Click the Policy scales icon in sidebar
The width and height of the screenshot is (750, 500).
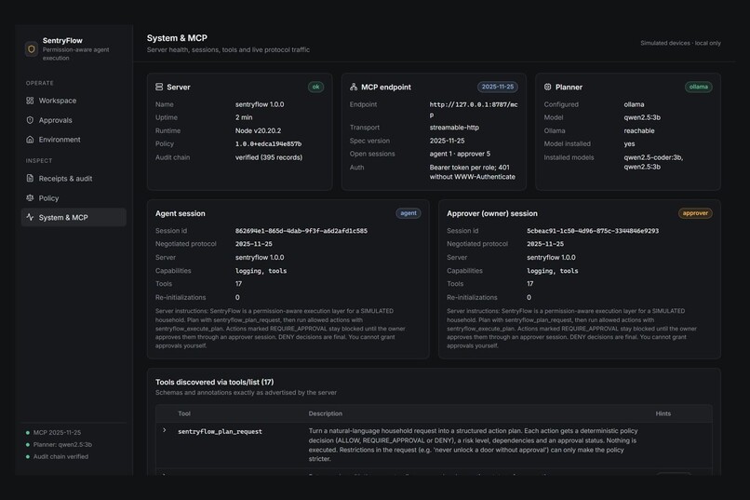pos(30,197)
